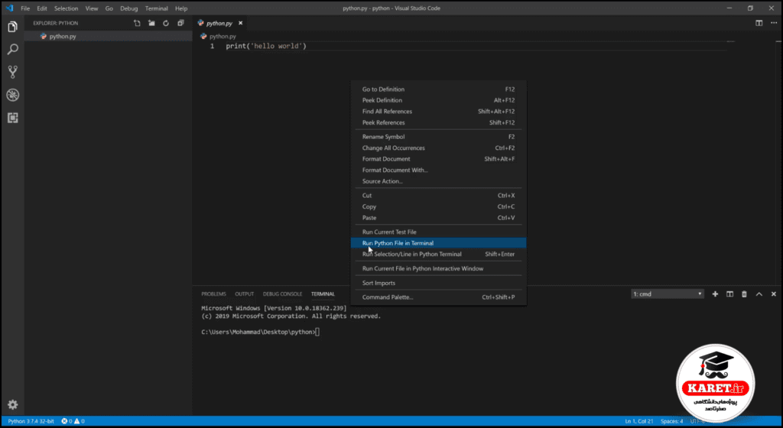Switch to the Output panel tab
This screenshot has height=428, width=783.
click(x=244, y=293)
